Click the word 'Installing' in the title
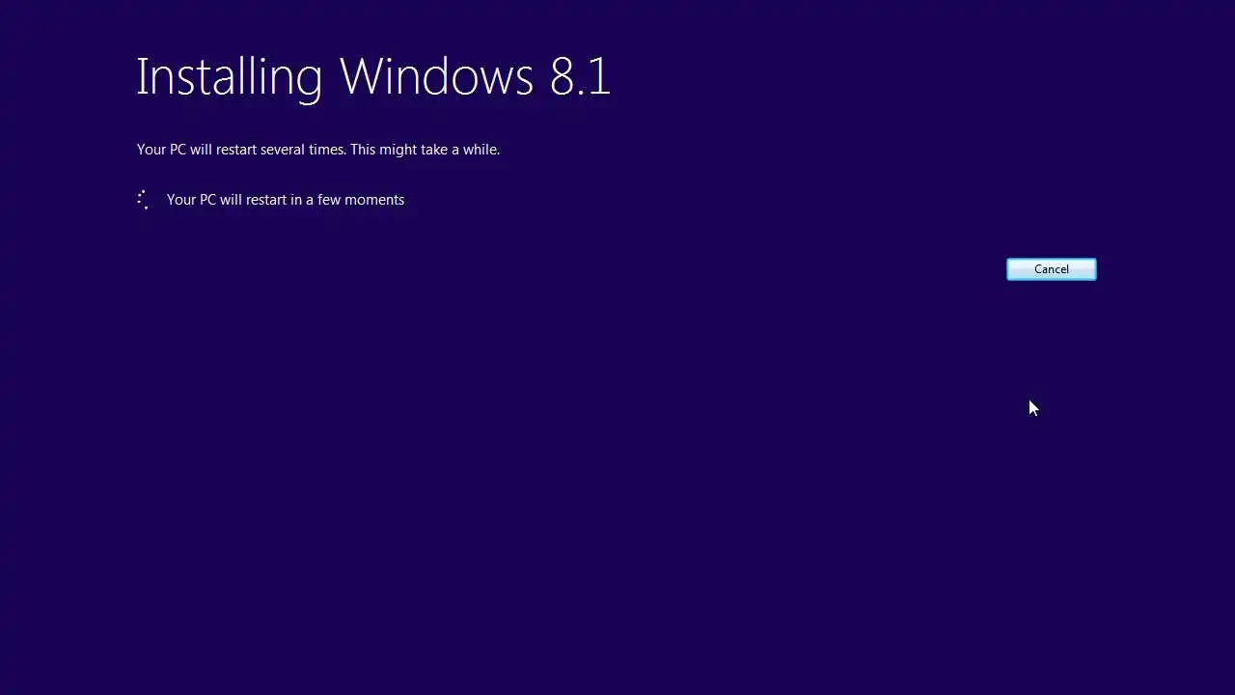Image resolution: width=1235 pixels, height=695 pixels. pos(229,76)
